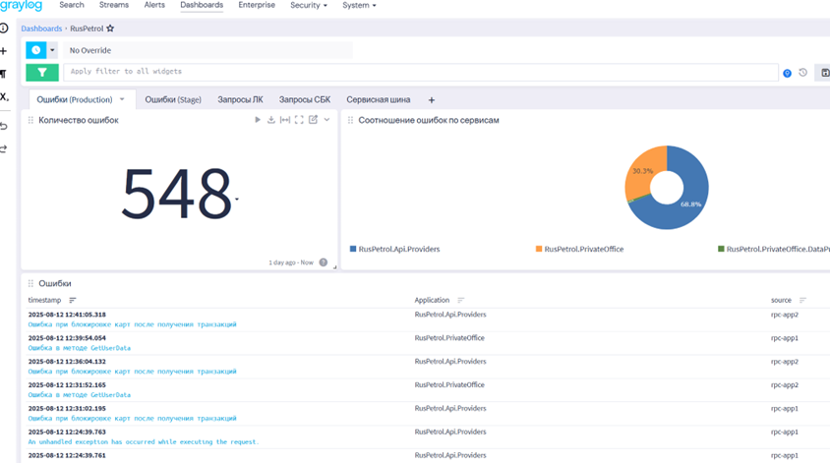Click the 1 day ago - Now label
The width and height of the screenshot is (830, 463).
[x=291, y=262]
